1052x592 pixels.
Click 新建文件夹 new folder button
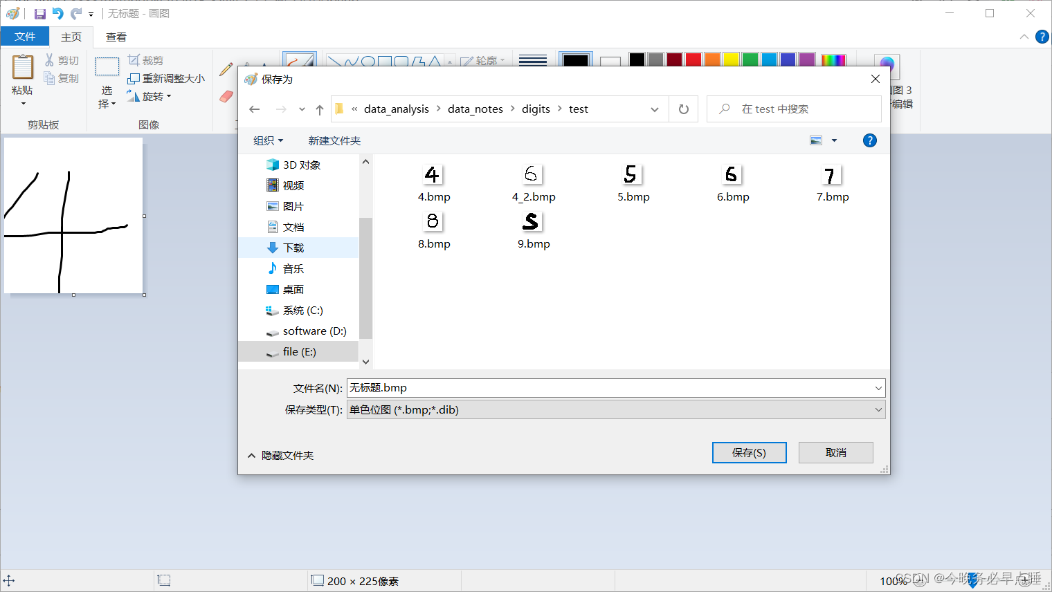(334, 140)
